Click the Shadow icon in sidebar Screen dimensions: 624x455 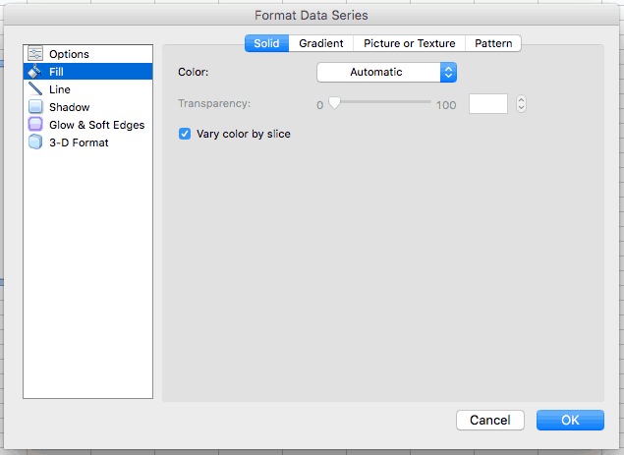(x=36, y=107)
